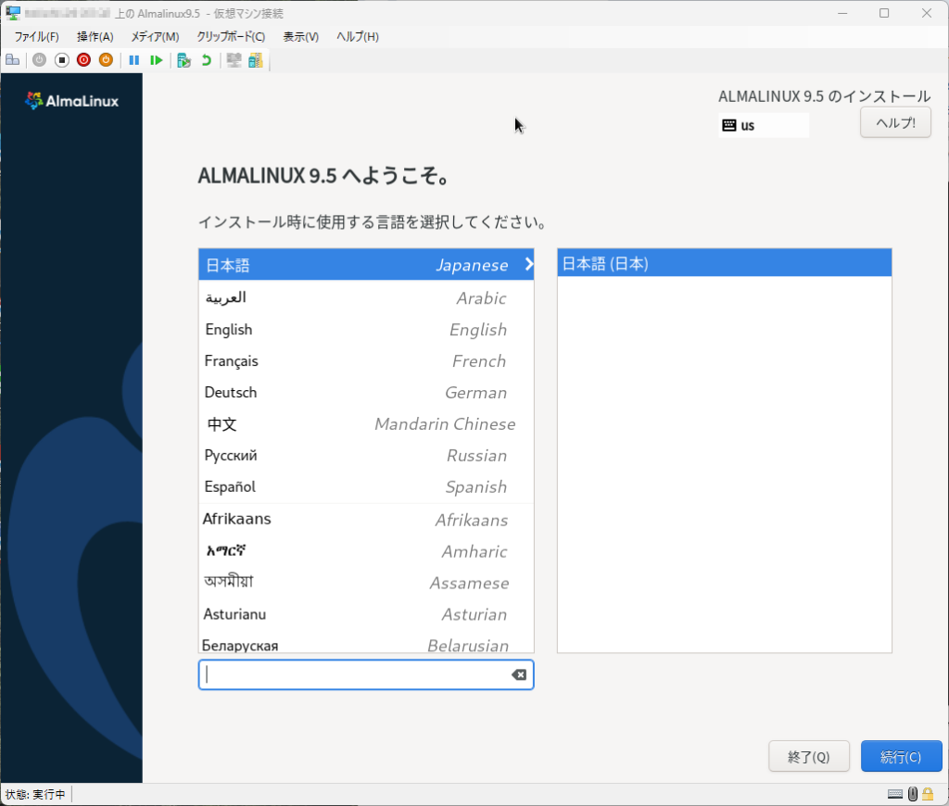
Task: Click the yellow lock icon in the status bar
Action: (x=928, y=794)
